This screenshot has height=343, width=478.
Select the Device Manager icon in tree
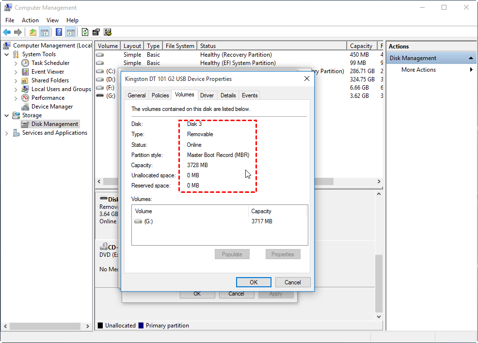[25, 107]
